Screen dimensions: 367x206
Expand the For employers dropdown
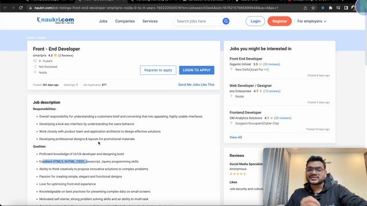coord(312,21)
